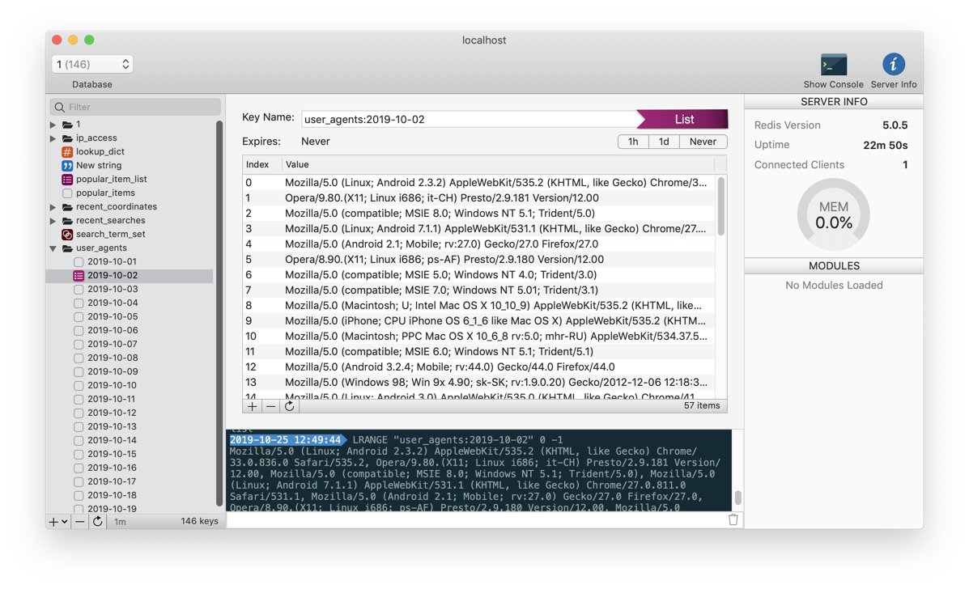Expand the recent_coordinates disclosure triangle

[x=53, y=207]
